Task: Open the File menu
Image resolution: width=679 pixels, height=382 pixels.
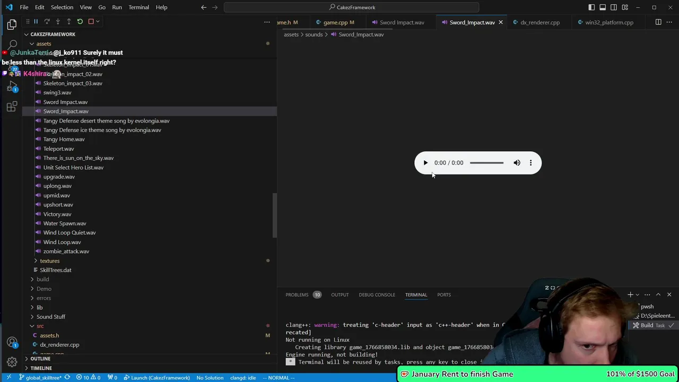Action: coord(24,7)
